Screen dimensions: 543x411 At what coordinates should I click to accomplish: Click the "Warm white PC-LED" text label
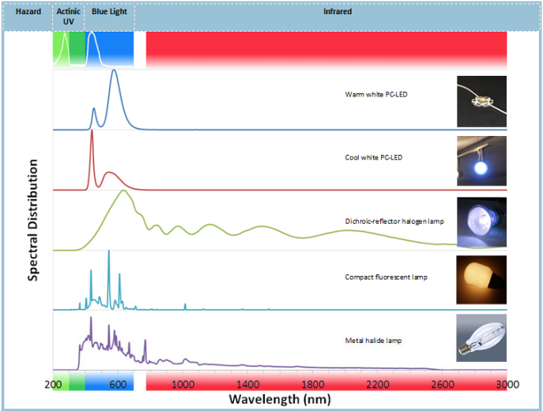(376, 95)
